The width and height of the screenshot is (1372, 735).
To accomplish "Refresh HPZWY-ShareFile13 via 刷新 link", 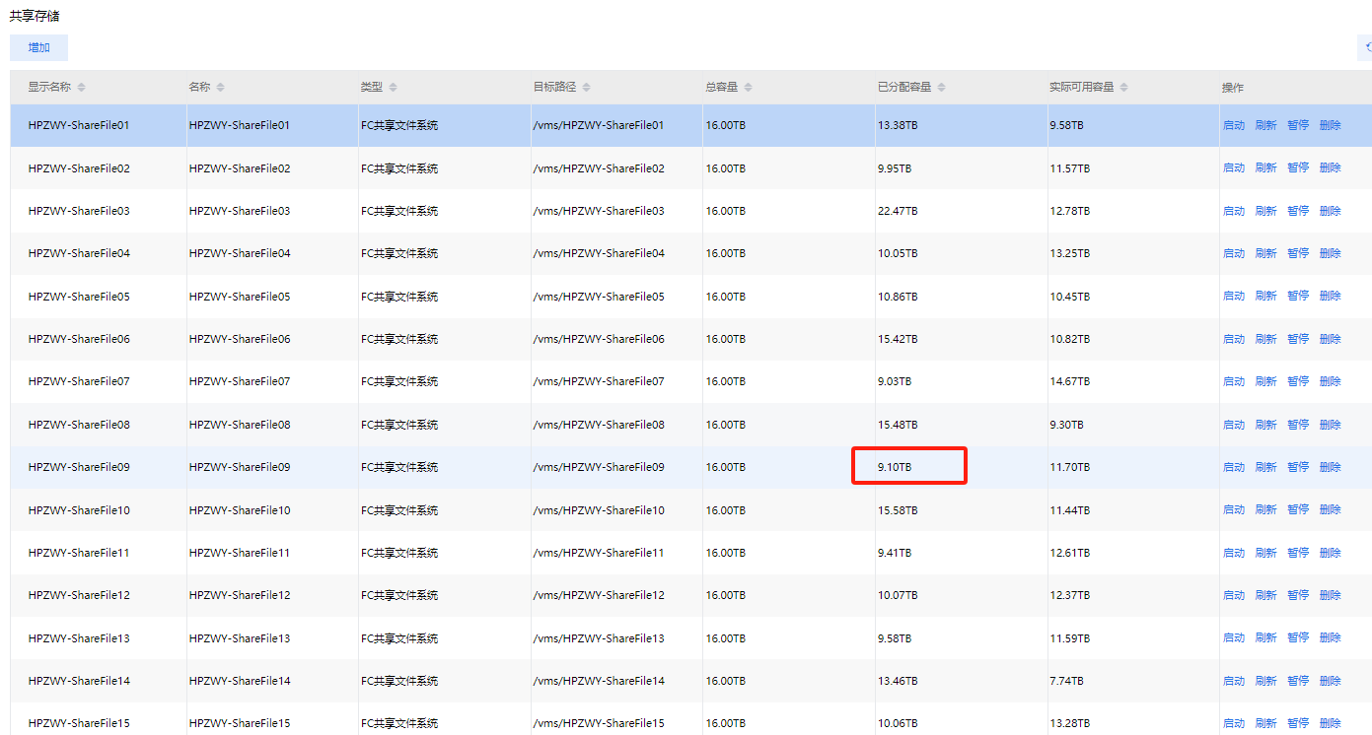I will point(1265,638).
